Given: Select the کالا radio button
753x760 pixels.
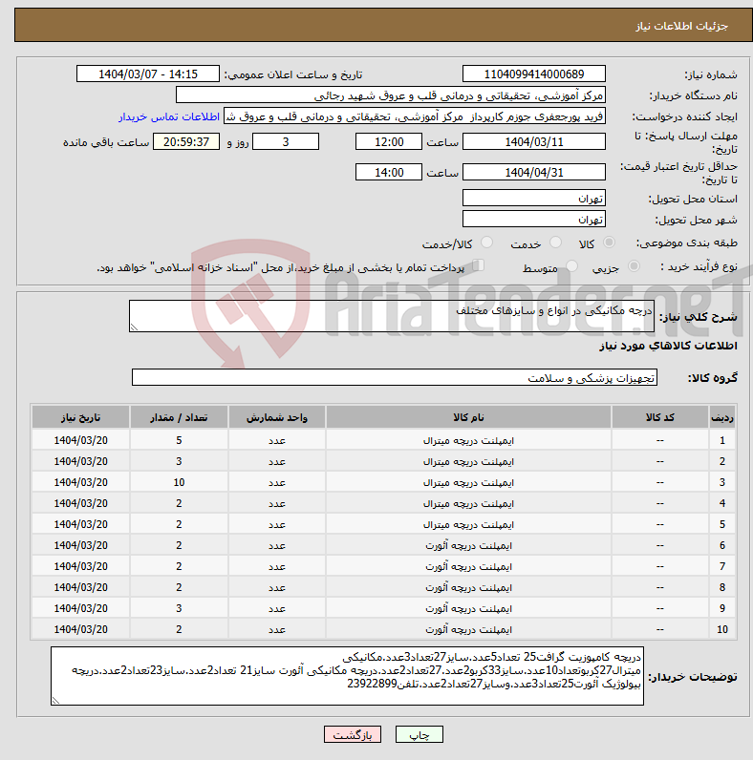Looking at the screenshot, I should (x=609, y=243).
